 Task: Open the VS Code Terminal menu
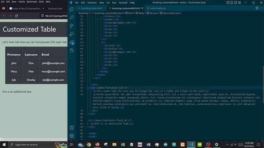point(123,2)
